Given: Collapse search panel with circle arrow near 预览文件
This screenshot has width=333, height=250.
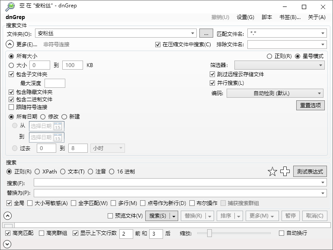Looking at the screenshot, I should 8,216.
